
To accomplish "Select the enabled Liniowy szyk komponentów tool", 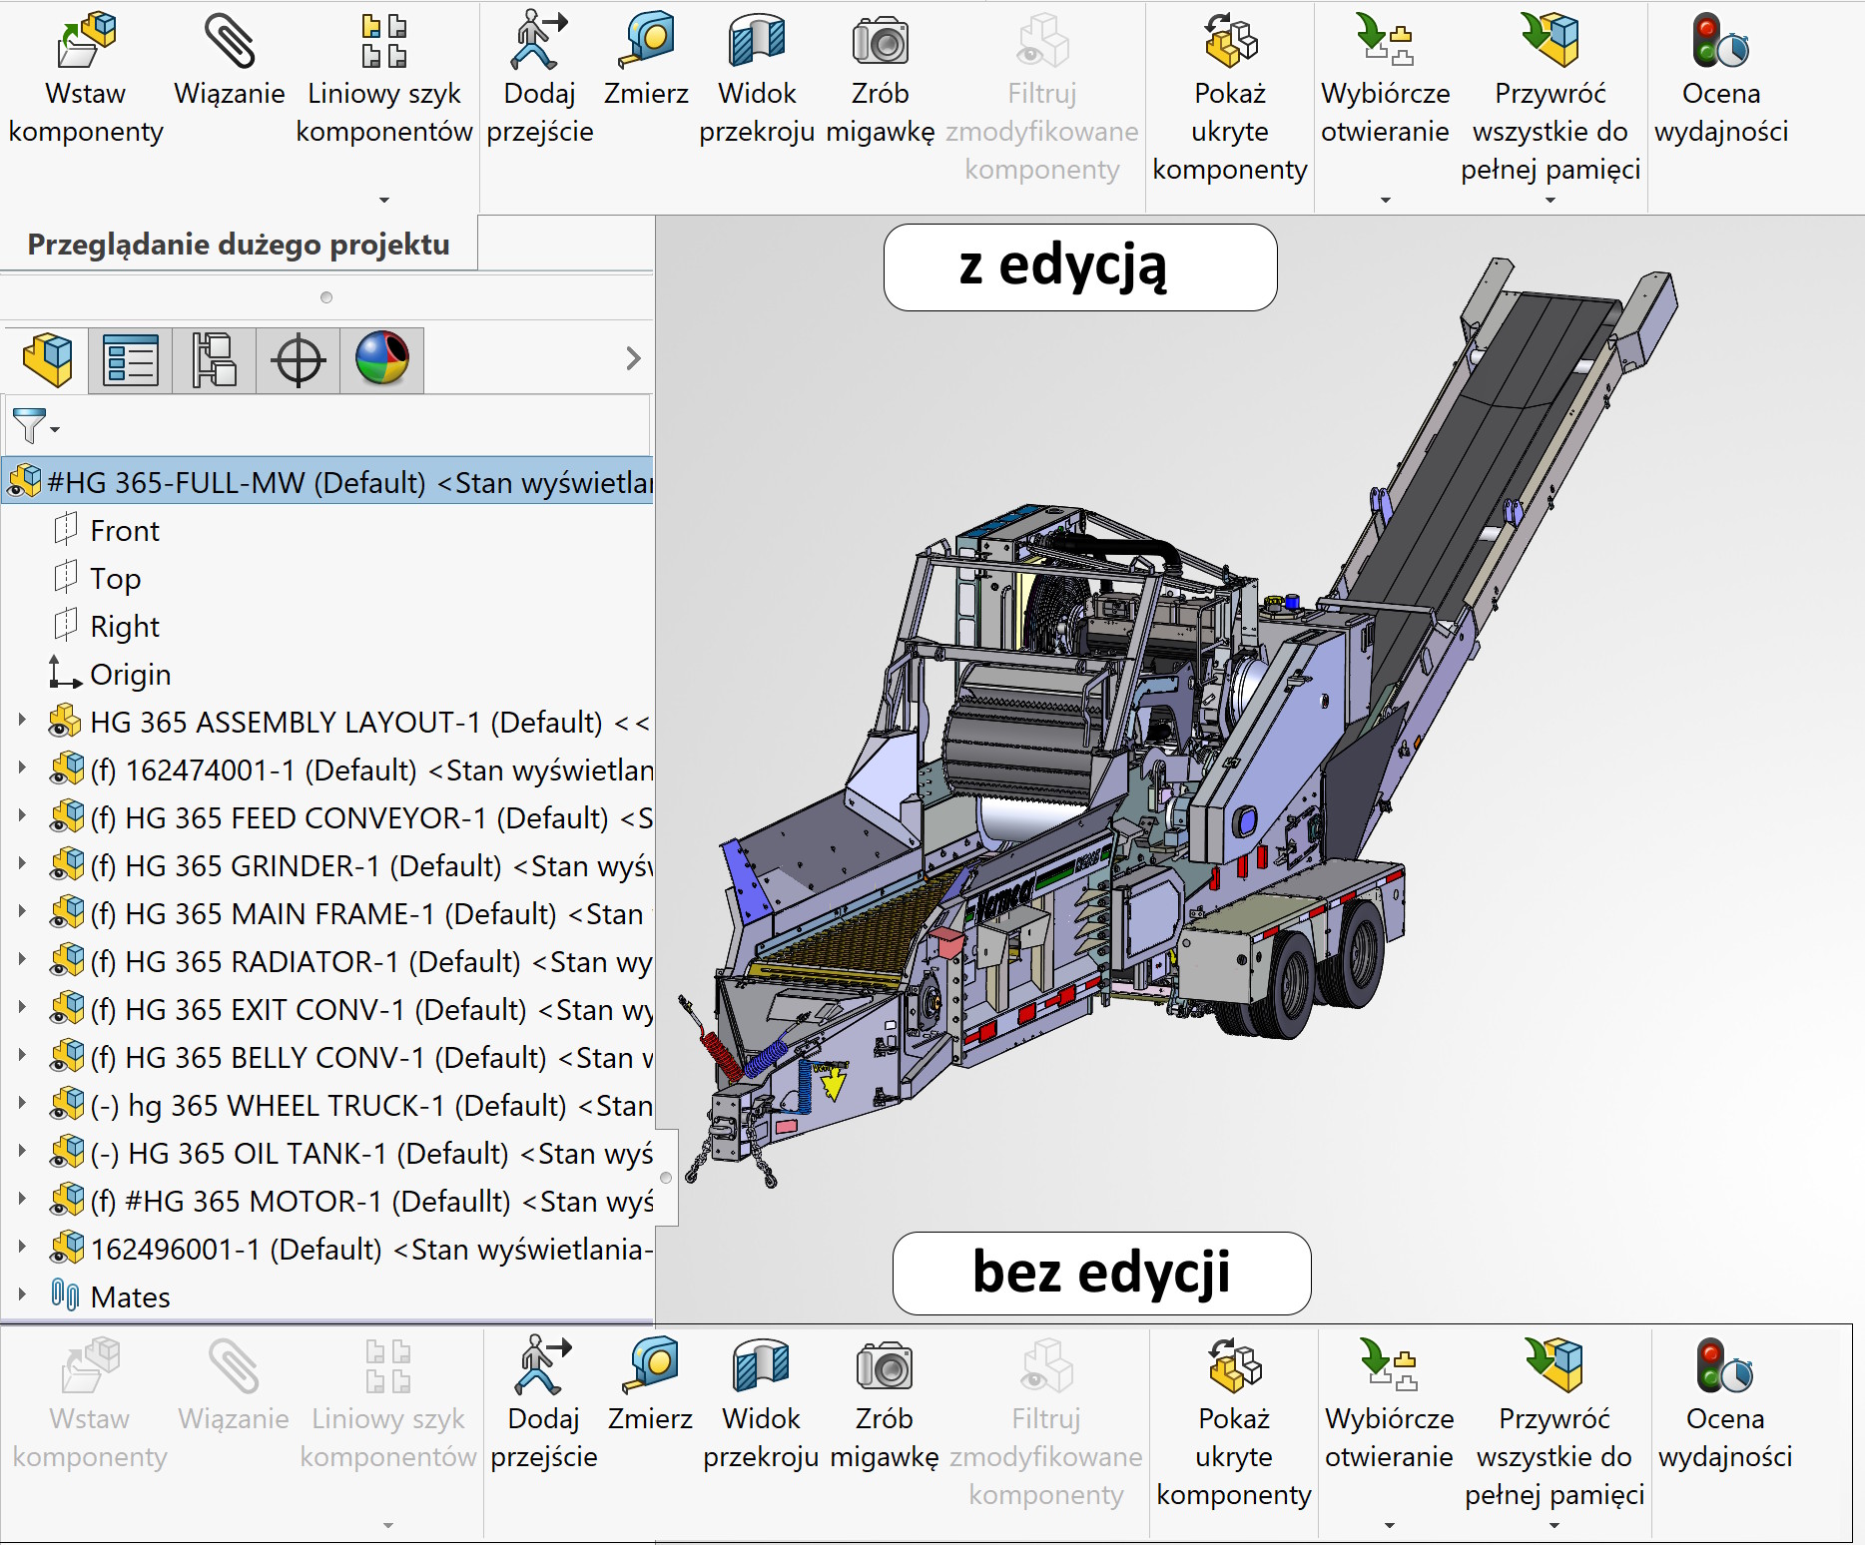I will tap(383, 42).
